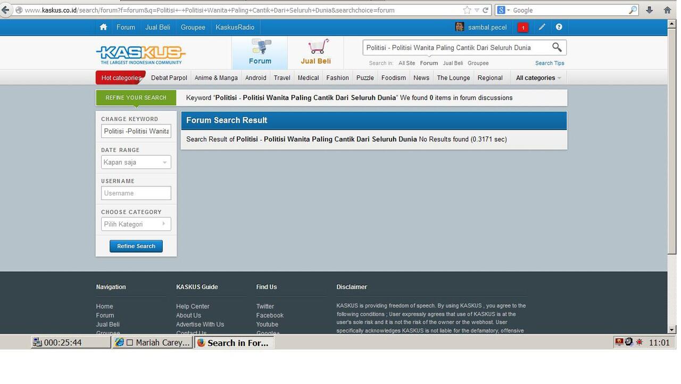681x384 pixels.
Task: Search in All Site option
Action: pos(406,63)
